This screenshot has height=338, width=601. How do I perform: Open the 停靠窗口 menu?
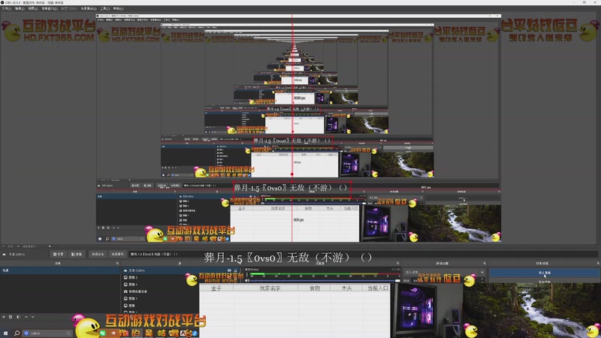tap(50, 8)
